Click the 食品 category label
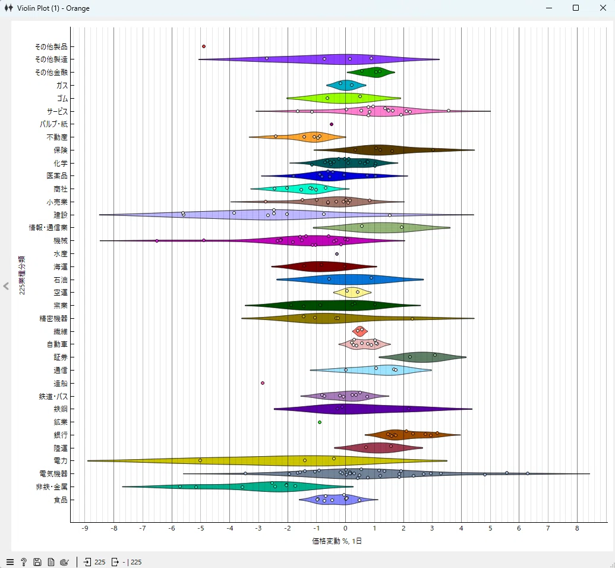This screenshot has height=568, width=615. coord(61,500)
